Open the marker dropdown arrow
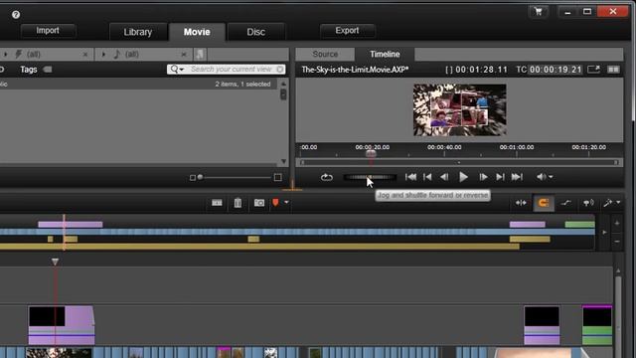The width and height of the screenshot is (636, 358). (286, 202)
